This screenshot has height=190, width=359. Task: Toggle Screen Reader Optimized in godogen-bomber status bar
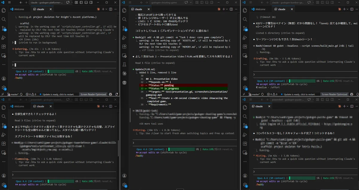coord(334,94)
